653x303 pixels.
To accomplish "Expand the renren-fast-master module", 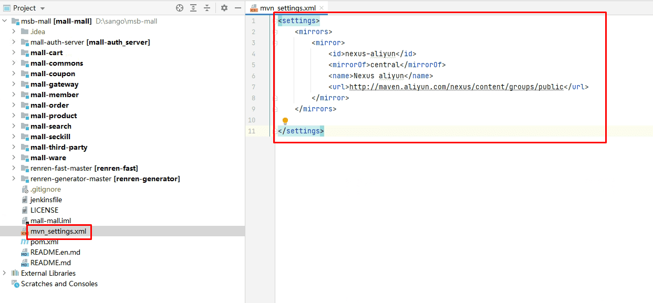I will coord(14,168).
